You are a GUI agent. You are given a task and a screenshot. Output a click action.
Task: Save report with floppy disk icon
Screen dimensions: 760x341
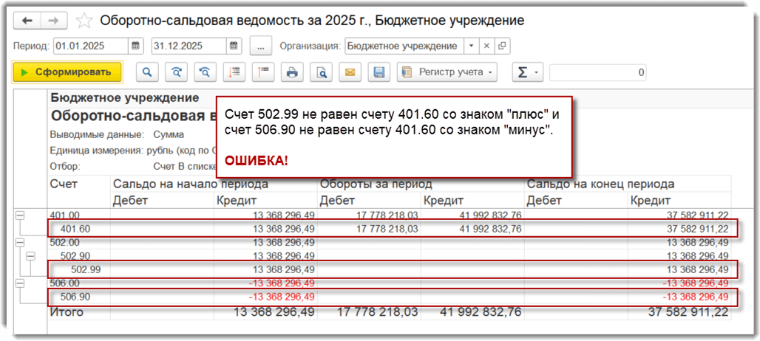point(379,72)
